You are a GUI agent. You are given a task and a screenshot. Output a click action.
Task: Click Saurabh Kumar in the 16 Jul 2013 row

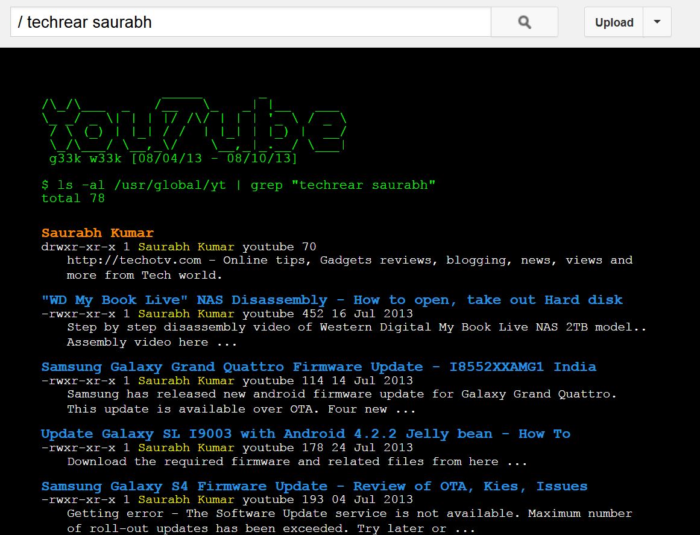pos(186,314)
